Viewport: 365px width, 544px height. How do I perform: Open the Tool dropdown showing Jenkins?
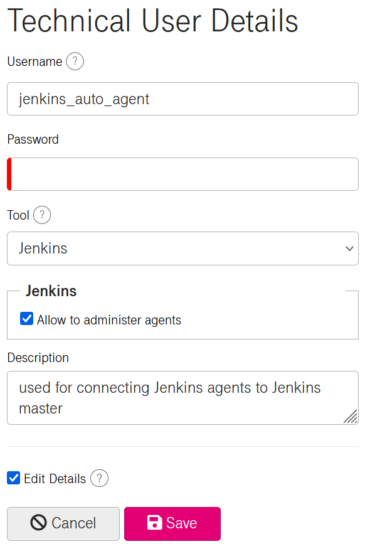click(182, 248)
